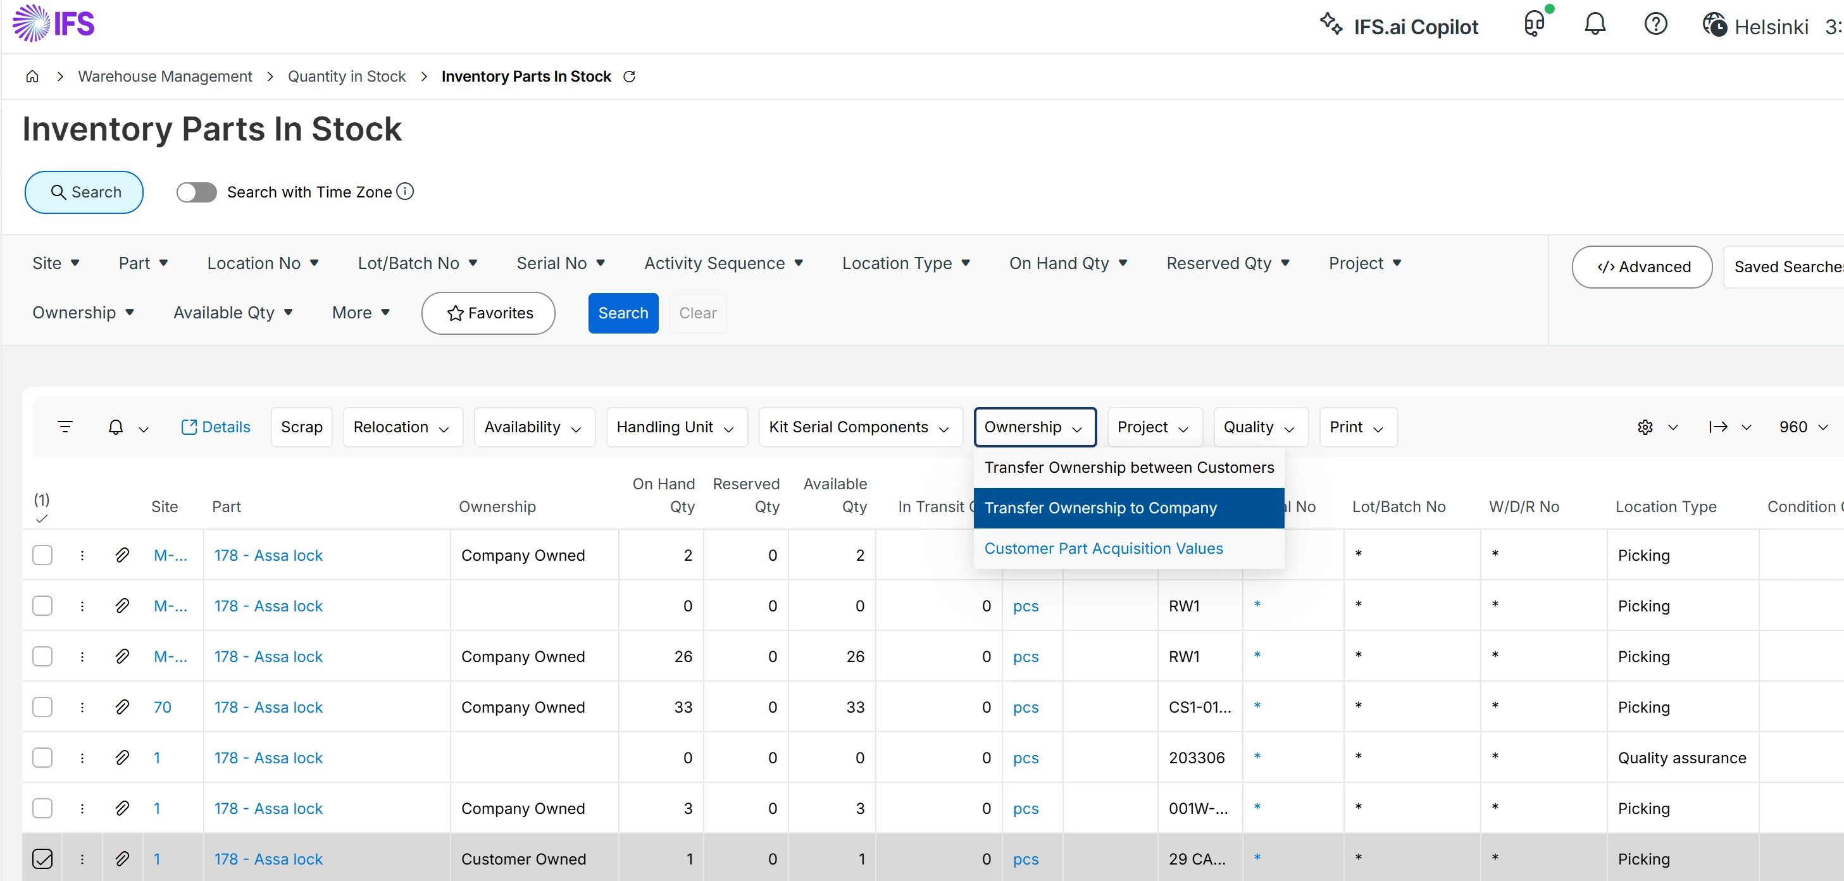Click the page refresh icon
The height and width of the screenshot is (881, 1844).
click(x=629, y=77)
